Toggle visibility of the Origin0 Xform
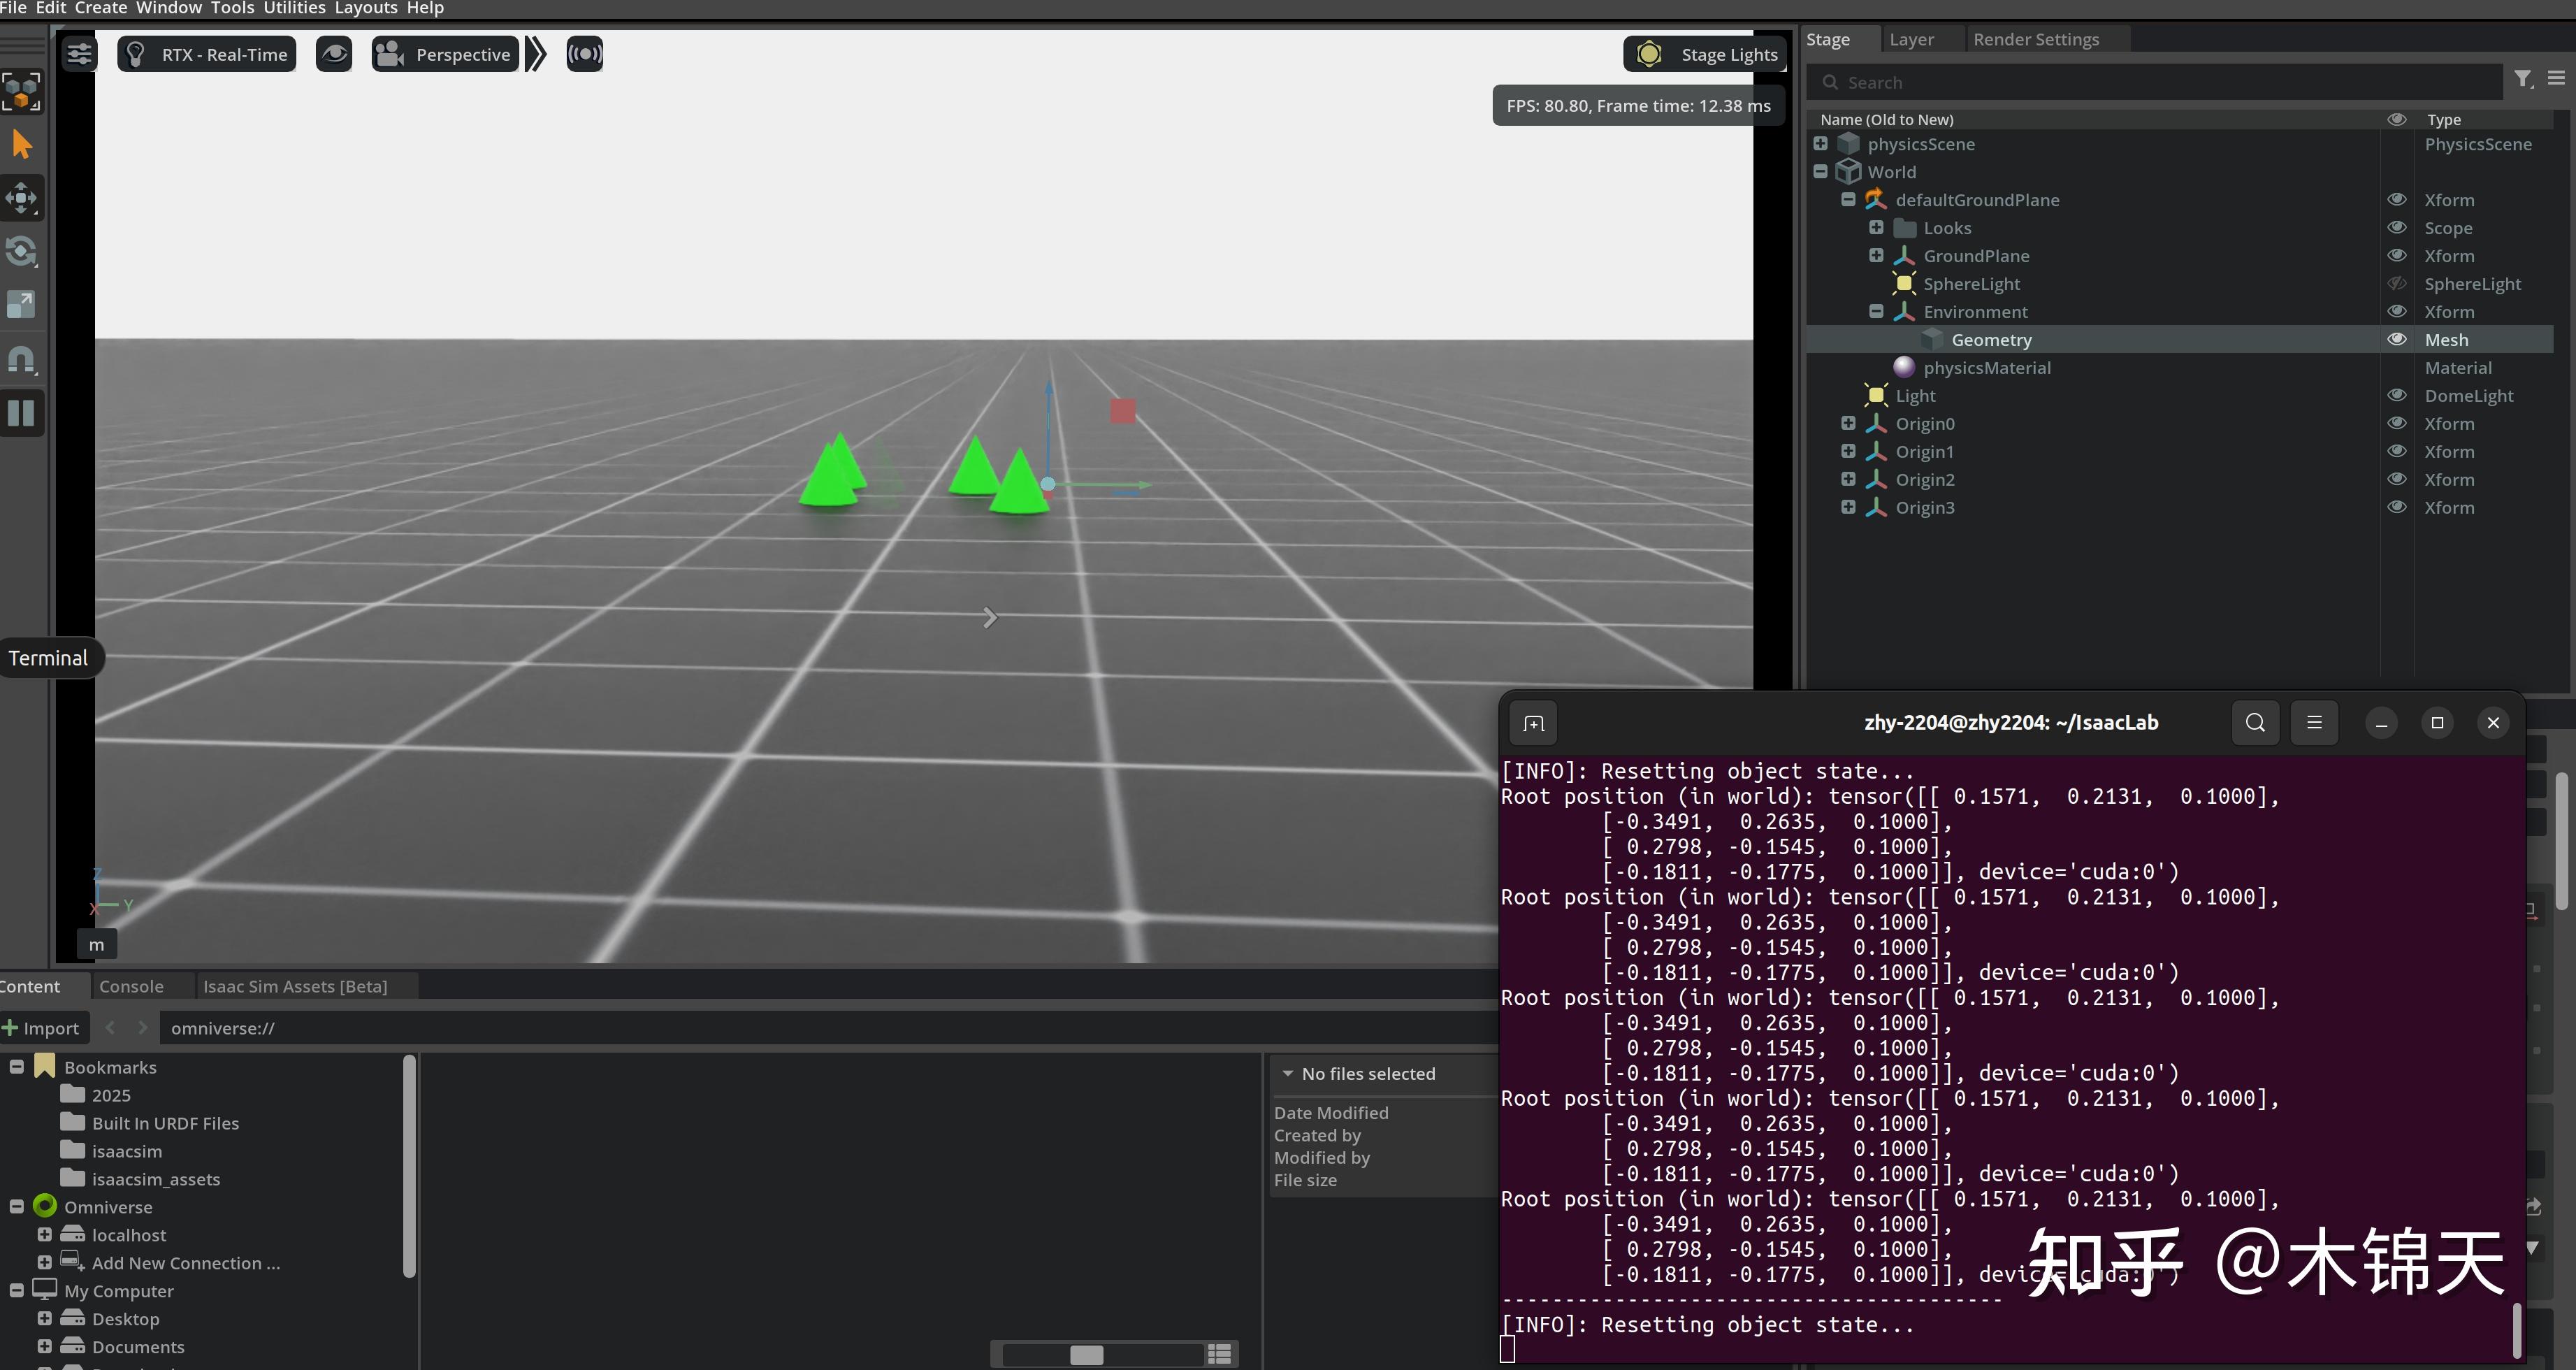Image resolution: width=2576 pixels, height=1370 pixels. click(x=2398, y=423)
